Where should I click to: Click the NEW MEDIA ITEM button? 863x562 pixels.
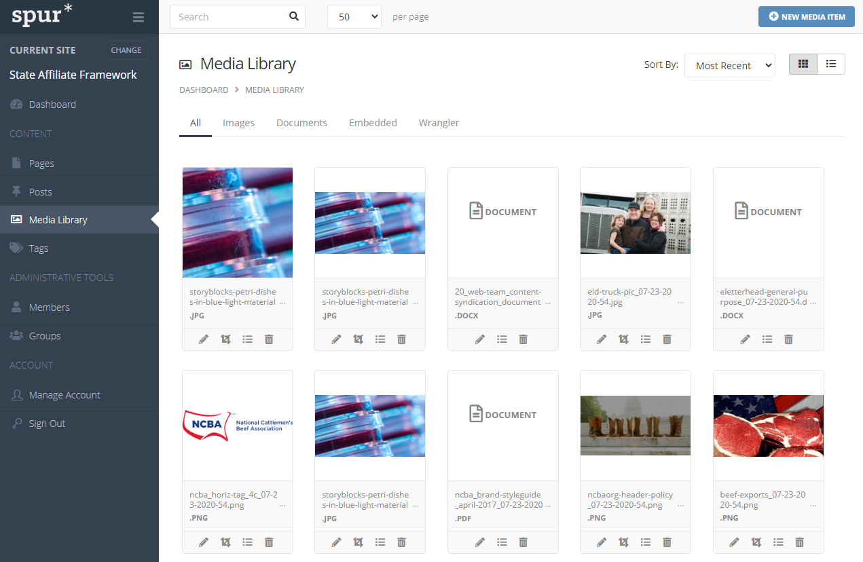click(806, 16)
